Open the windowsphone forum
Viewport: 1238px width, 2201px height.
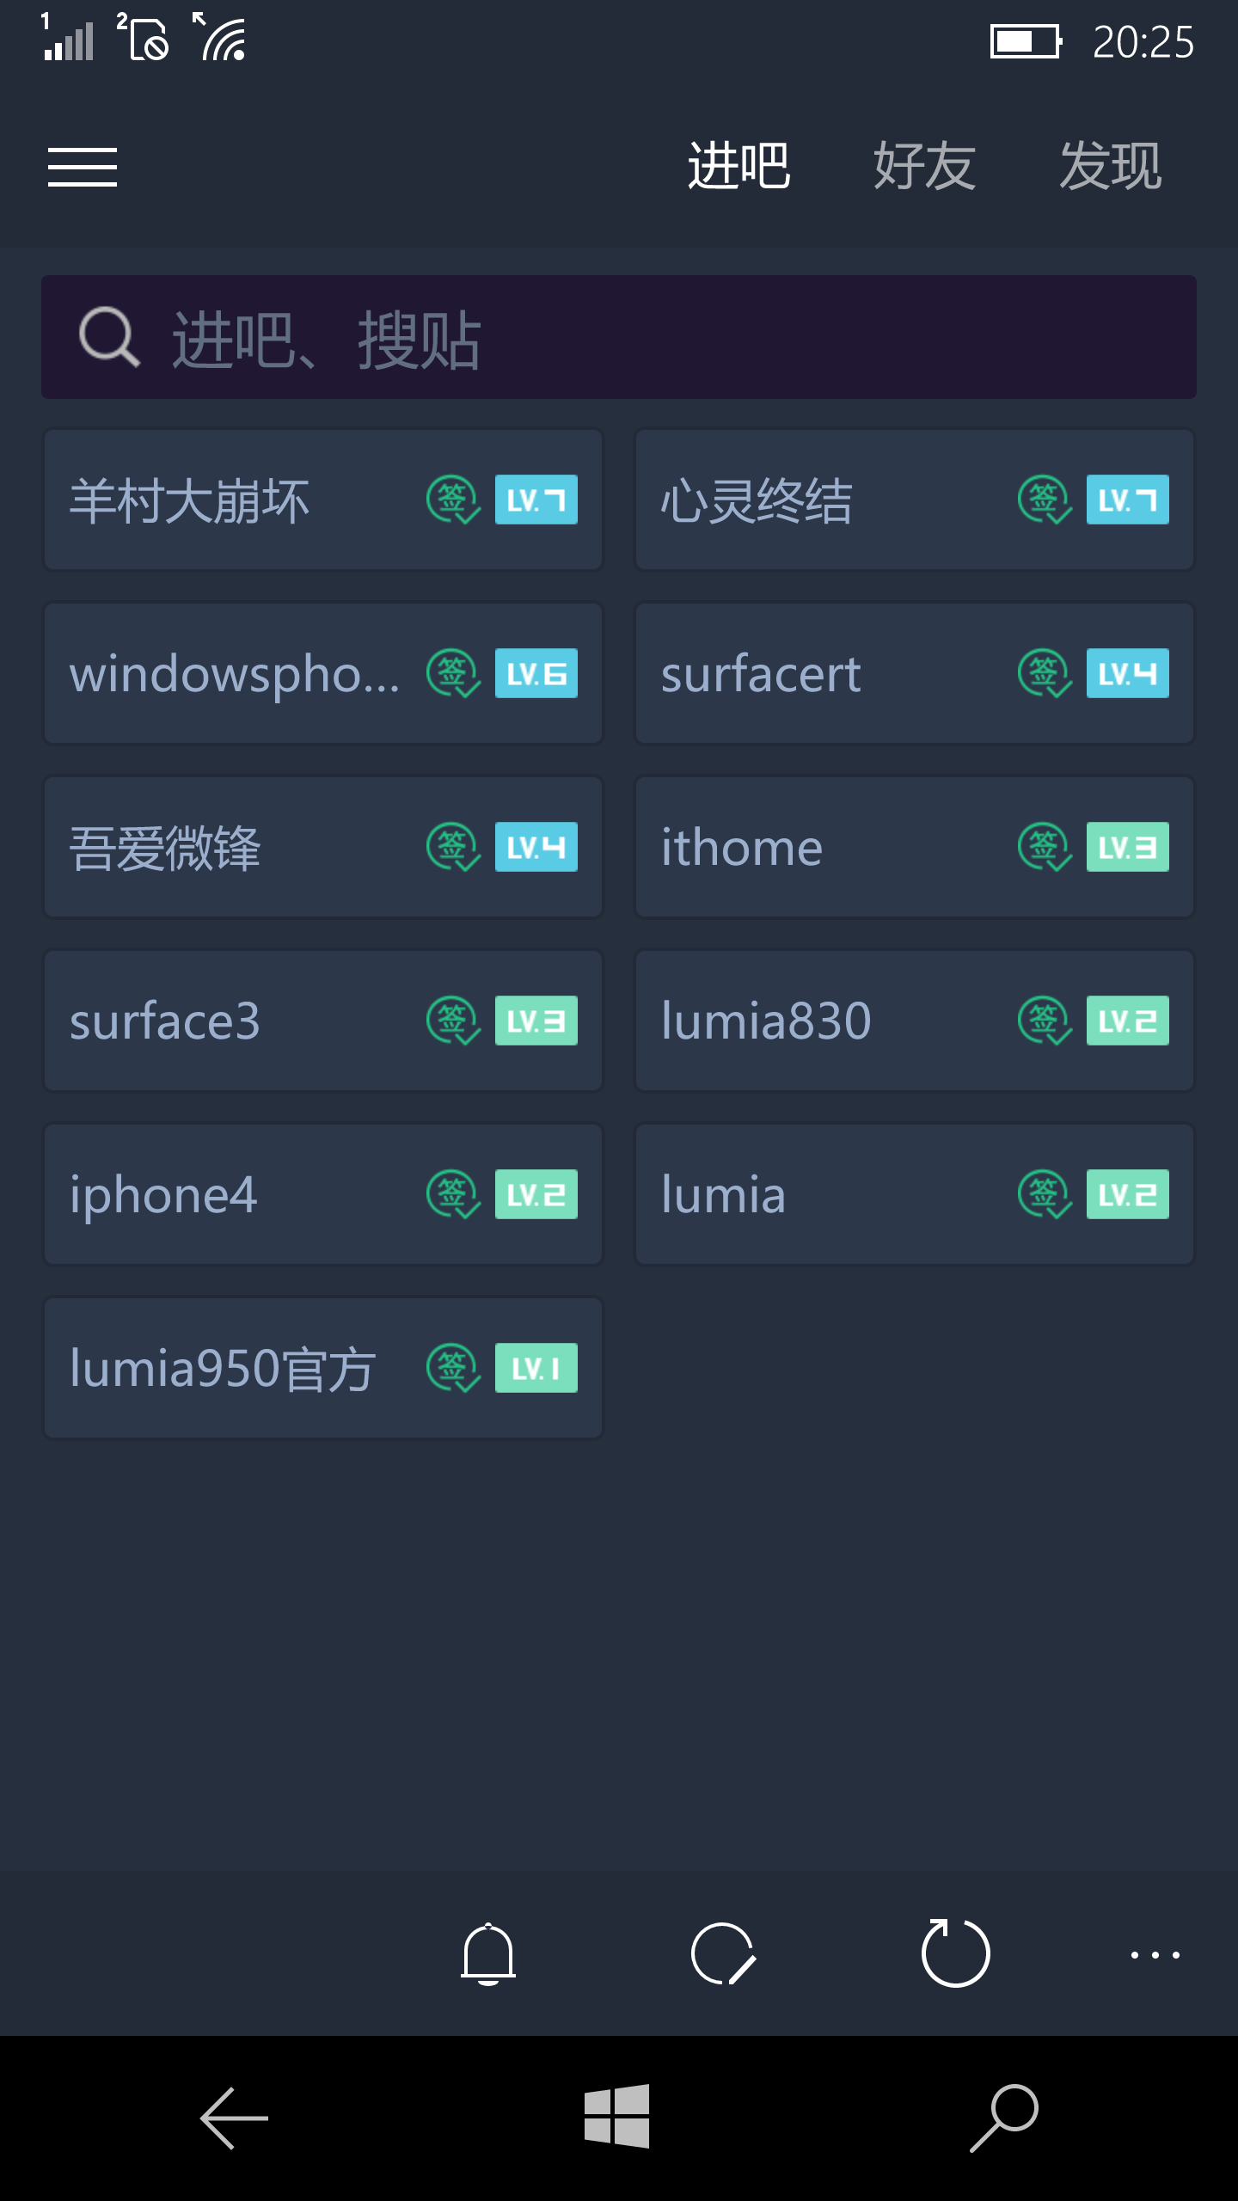[234, 673]
